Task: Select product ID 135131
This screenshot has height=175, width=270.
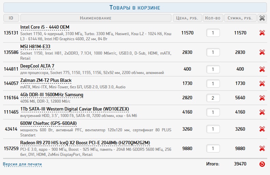Action: pyautogui.click(x=11, y=33)
